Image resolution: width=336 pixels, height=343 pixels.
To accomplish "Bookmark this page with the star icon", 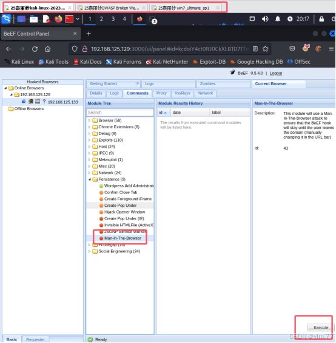I will coord(265,49).
